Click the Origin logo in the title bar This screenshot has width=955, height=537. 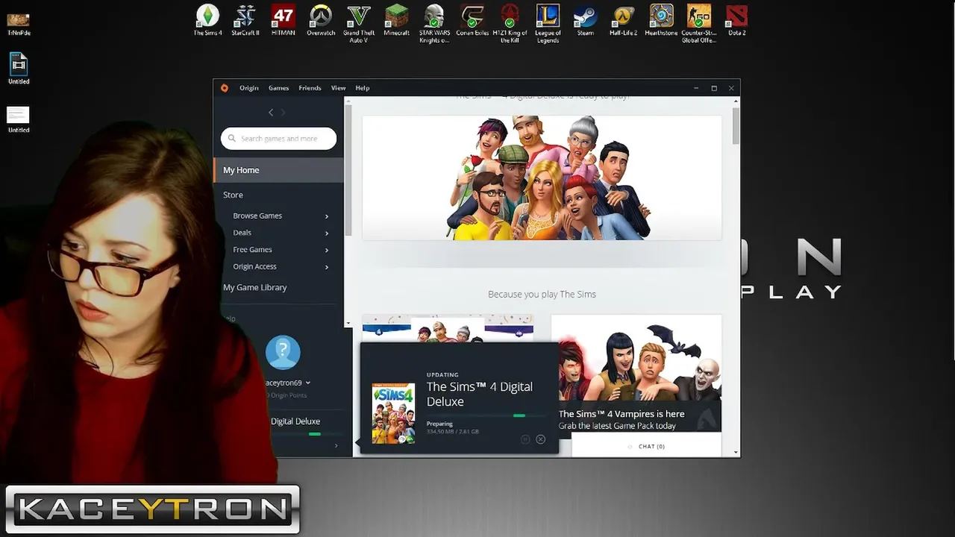click(225, 88)
